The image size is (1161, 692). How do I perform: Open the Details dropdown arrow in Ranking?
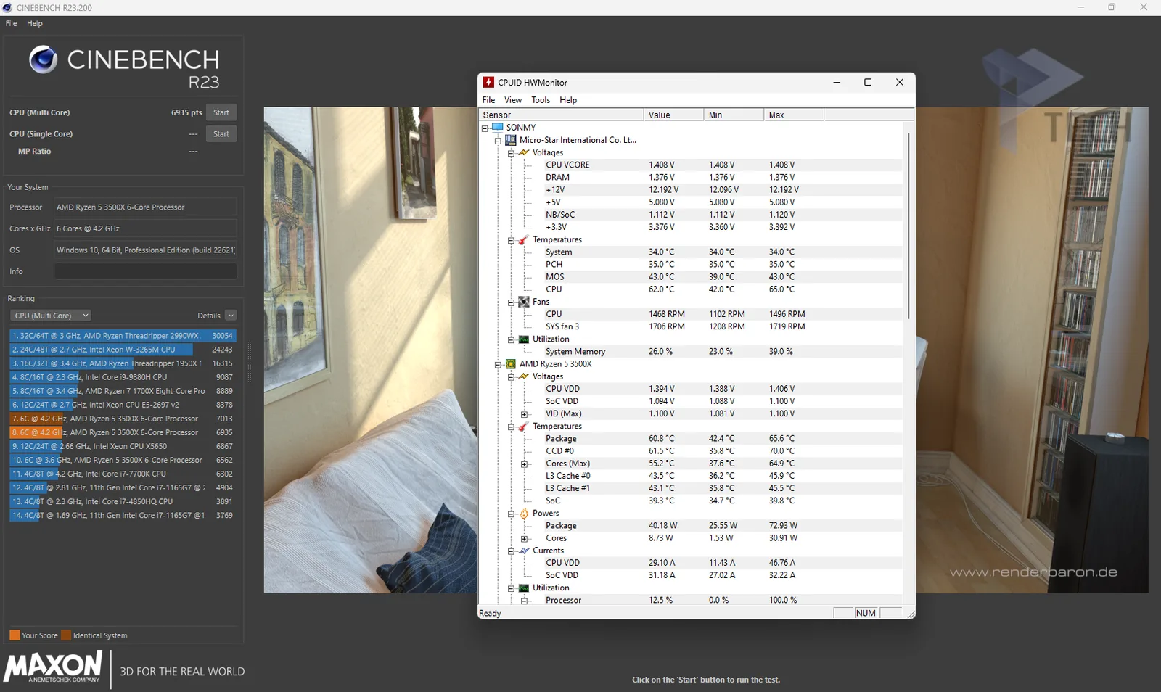click(231, 316)
